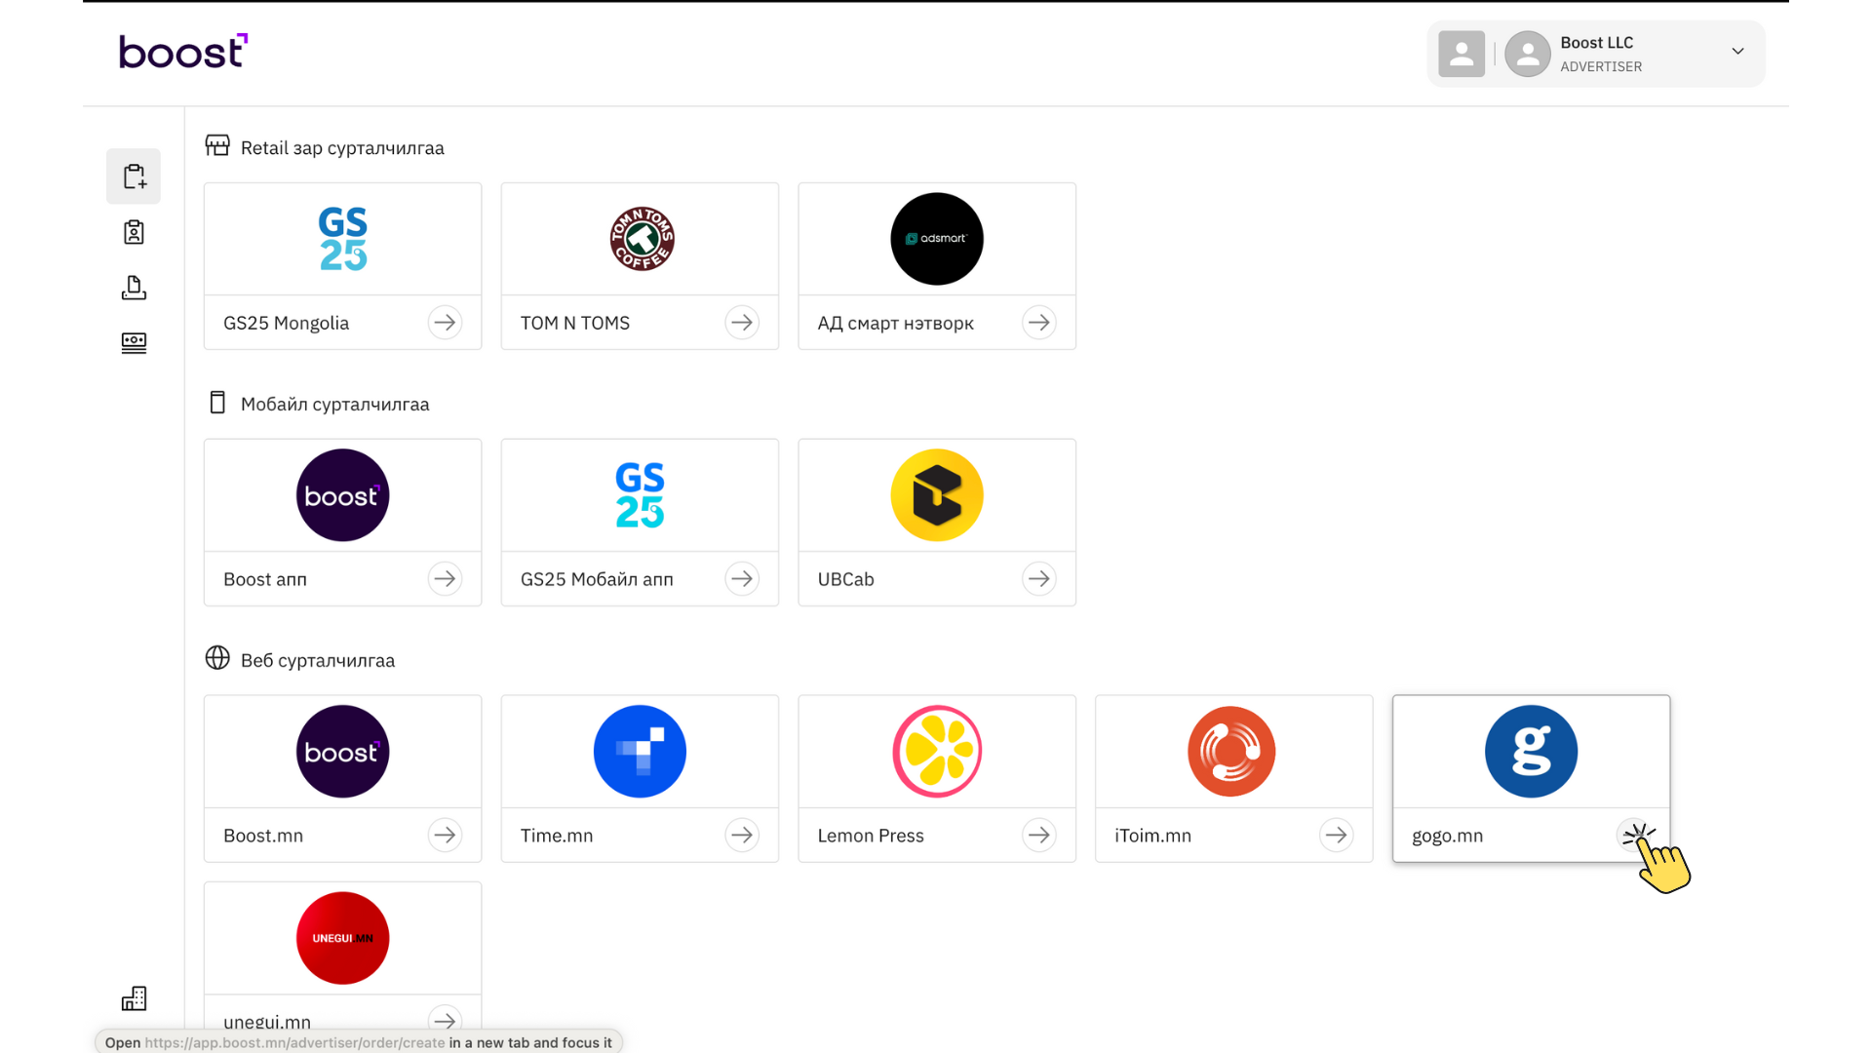Expand the Boost LLC account dropdown chevron
This screenshot has height=1053, width=1872.
coord(1737,52)
